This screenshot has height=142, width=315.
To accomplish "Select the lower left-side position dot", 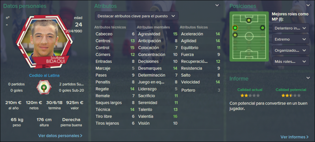I will click(235, 35).
